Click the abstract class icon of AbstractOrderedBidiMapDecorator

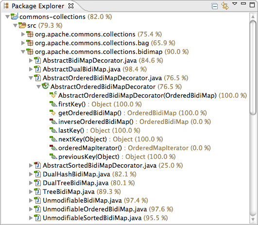pyautogui.click(x=45, y=86)
